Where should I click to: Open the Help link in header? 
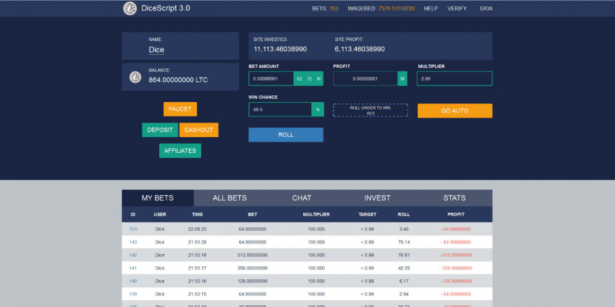430,8
